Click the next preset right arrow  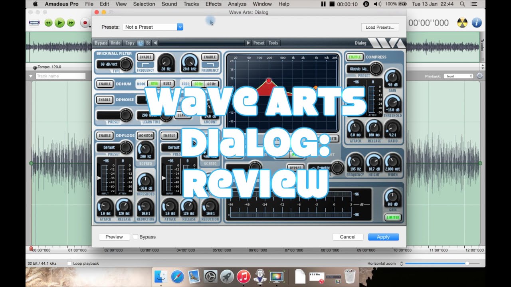click(248, 43)
